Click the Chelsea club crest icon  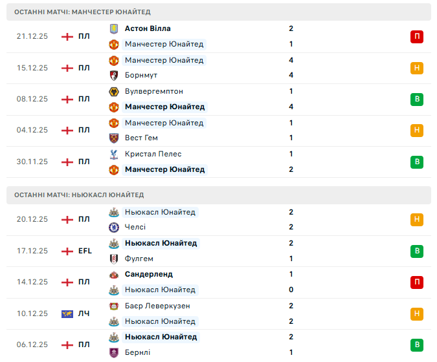click(114, 228)
